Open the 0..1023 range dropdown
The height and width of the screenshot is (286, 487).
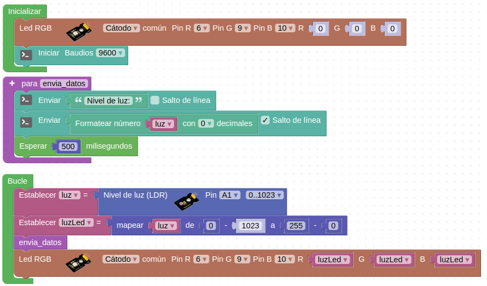264,195
